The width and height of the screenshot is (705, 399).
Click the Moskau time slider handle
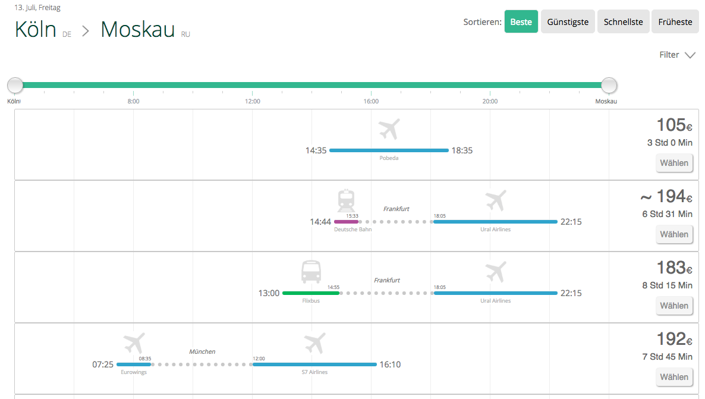point(609,85)
